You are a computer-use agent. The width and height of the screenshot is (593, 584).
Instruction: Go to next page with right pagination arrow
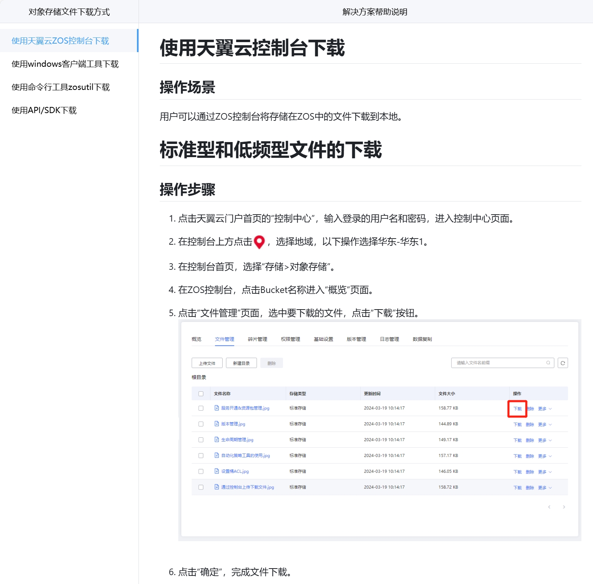pyautogui.click(x=564, y=507)
